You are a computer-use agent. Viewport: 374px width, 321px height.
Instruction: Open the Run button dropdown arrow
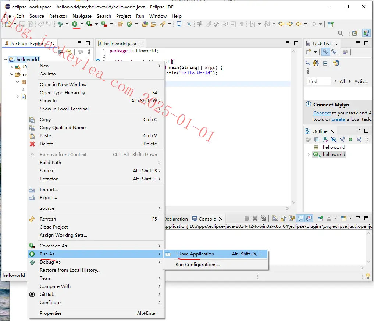[x=82, y=24]
